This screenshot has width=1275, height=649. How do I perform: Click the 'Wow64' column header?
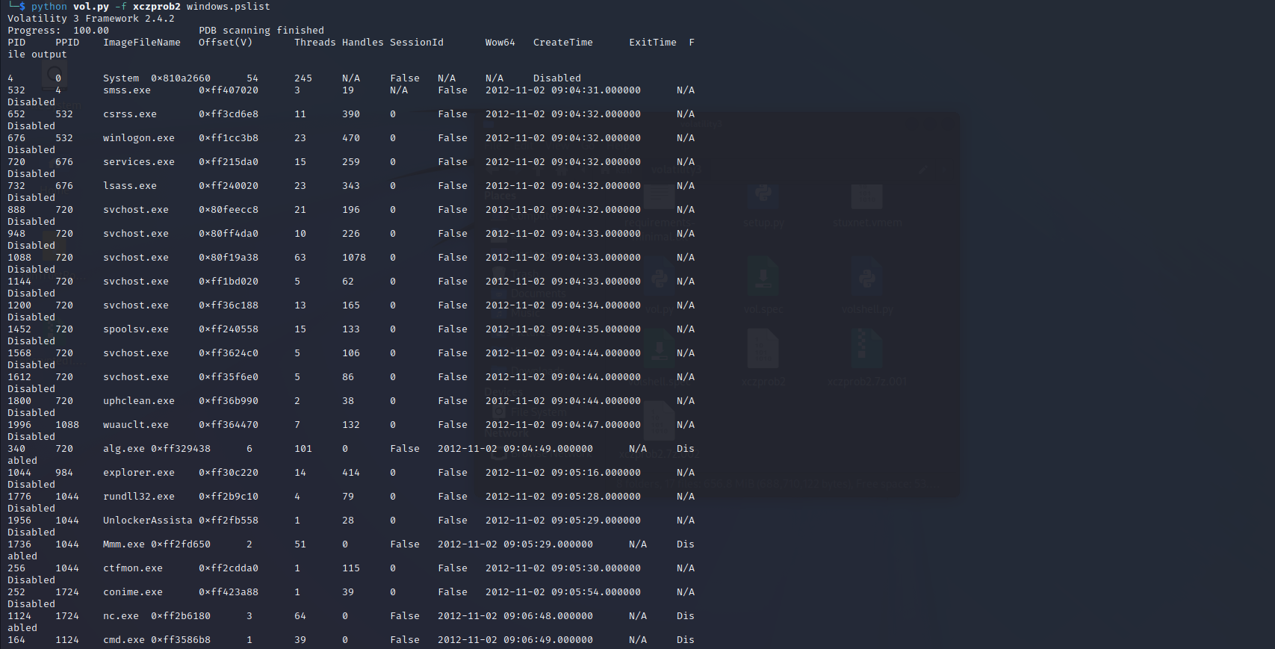coord(500,43)
